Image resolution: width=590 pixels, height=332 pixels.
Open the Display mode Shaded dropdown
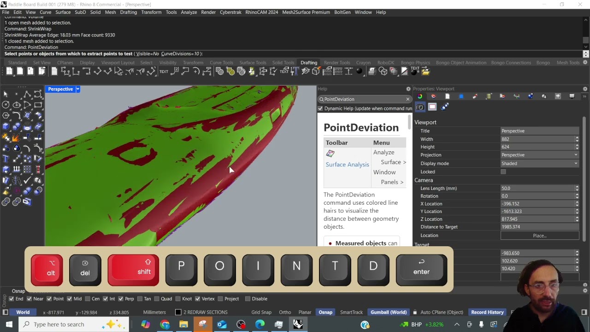[540, 163]
